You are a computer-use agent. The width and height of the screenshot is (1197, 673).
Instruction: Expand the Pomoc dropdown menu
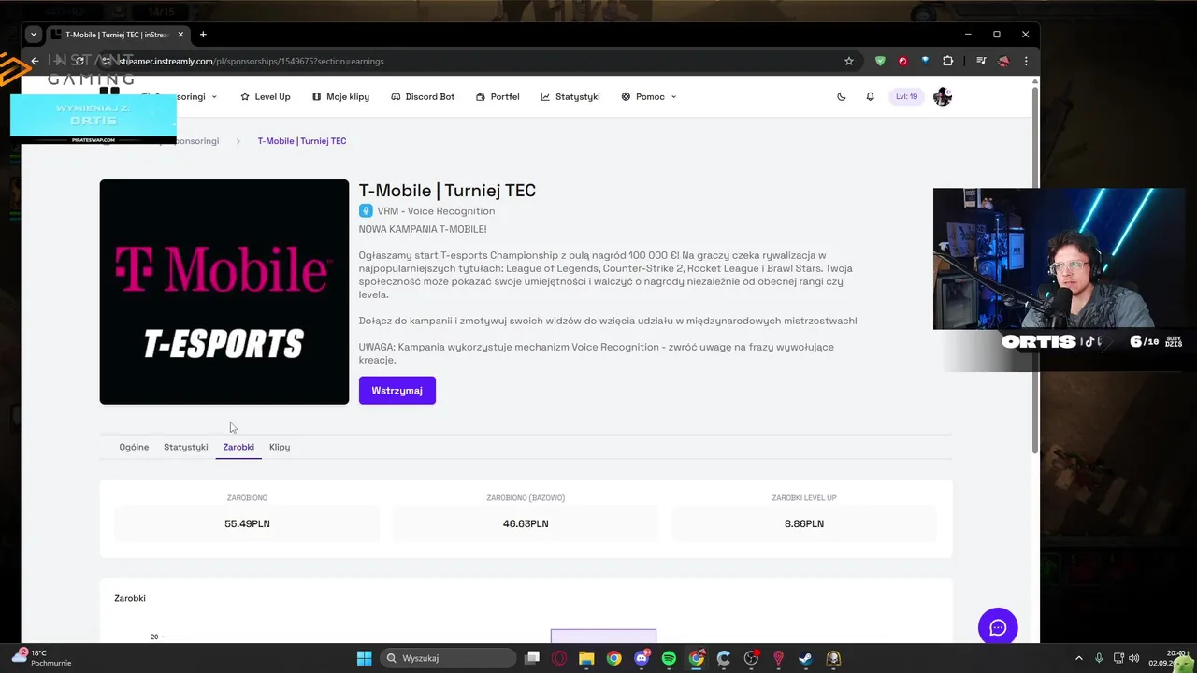(649, 96)
